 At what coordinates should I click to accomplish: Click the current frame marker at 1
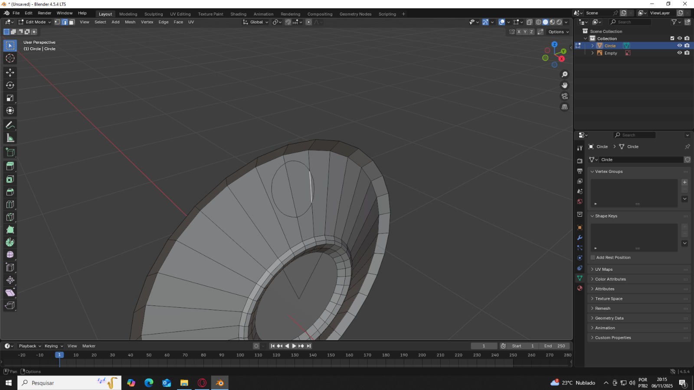point(59,355)
